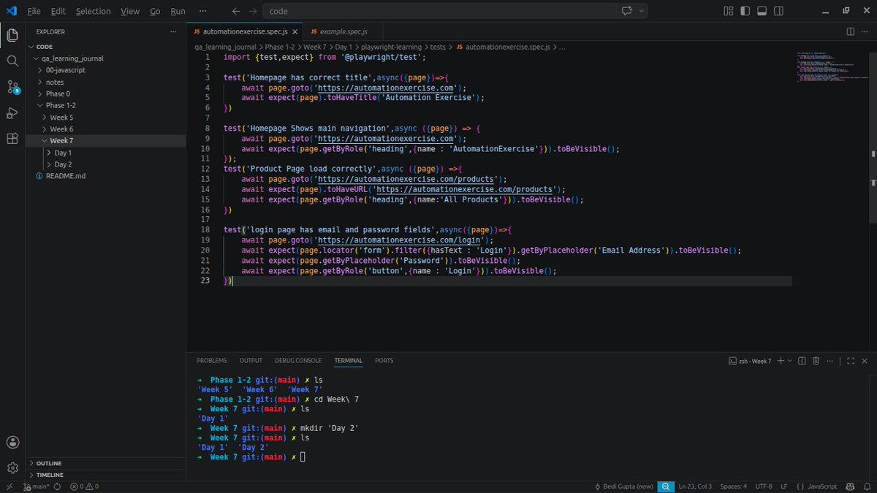
Task: Change indentation via Spaces: 4
Action: 734,486
